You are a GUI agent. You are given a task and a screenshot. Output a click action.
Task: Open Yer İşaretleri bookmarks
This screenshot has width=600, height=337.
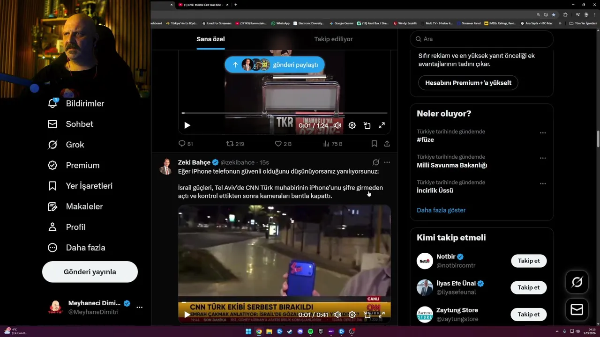tap(80, 186)
